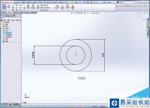Open dropdown beside Linear Sketch Pattern
The width and height of the screenshot is (150, 108).
[53, 8]
